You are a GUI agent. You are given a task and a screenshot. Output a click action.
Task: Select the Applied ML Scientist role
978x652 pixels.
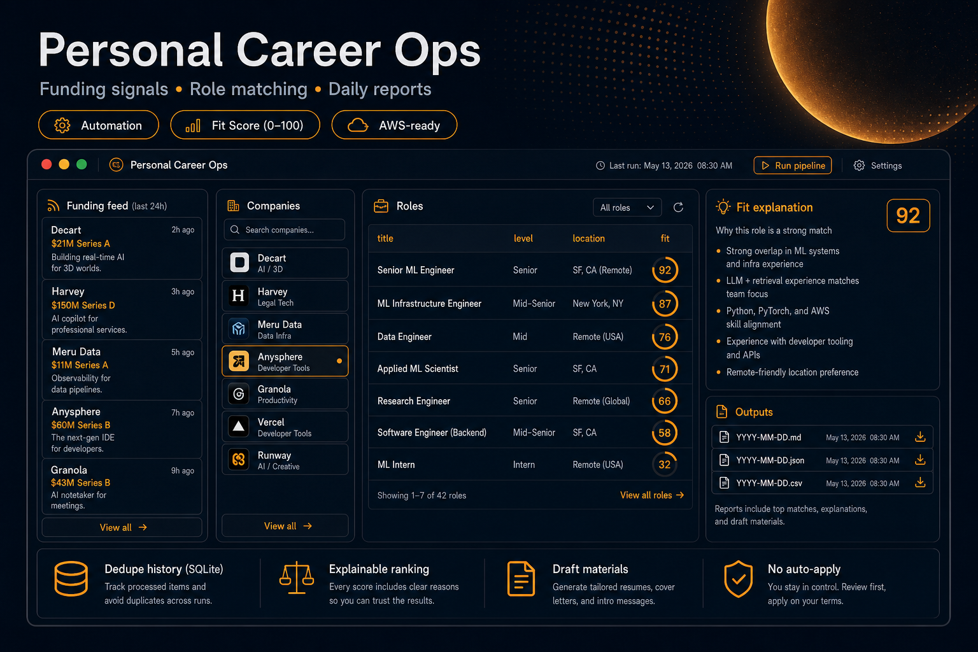click(x=530, y=369)
